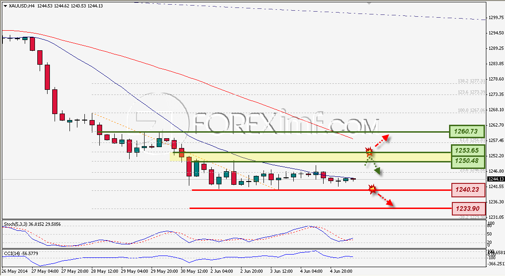Click the time axis label 4 Jun 20:00

[341, 271]
